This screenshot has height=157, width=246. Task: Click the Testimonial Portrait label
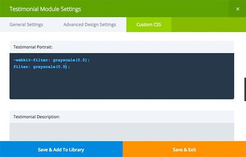[x=33, y=47]
